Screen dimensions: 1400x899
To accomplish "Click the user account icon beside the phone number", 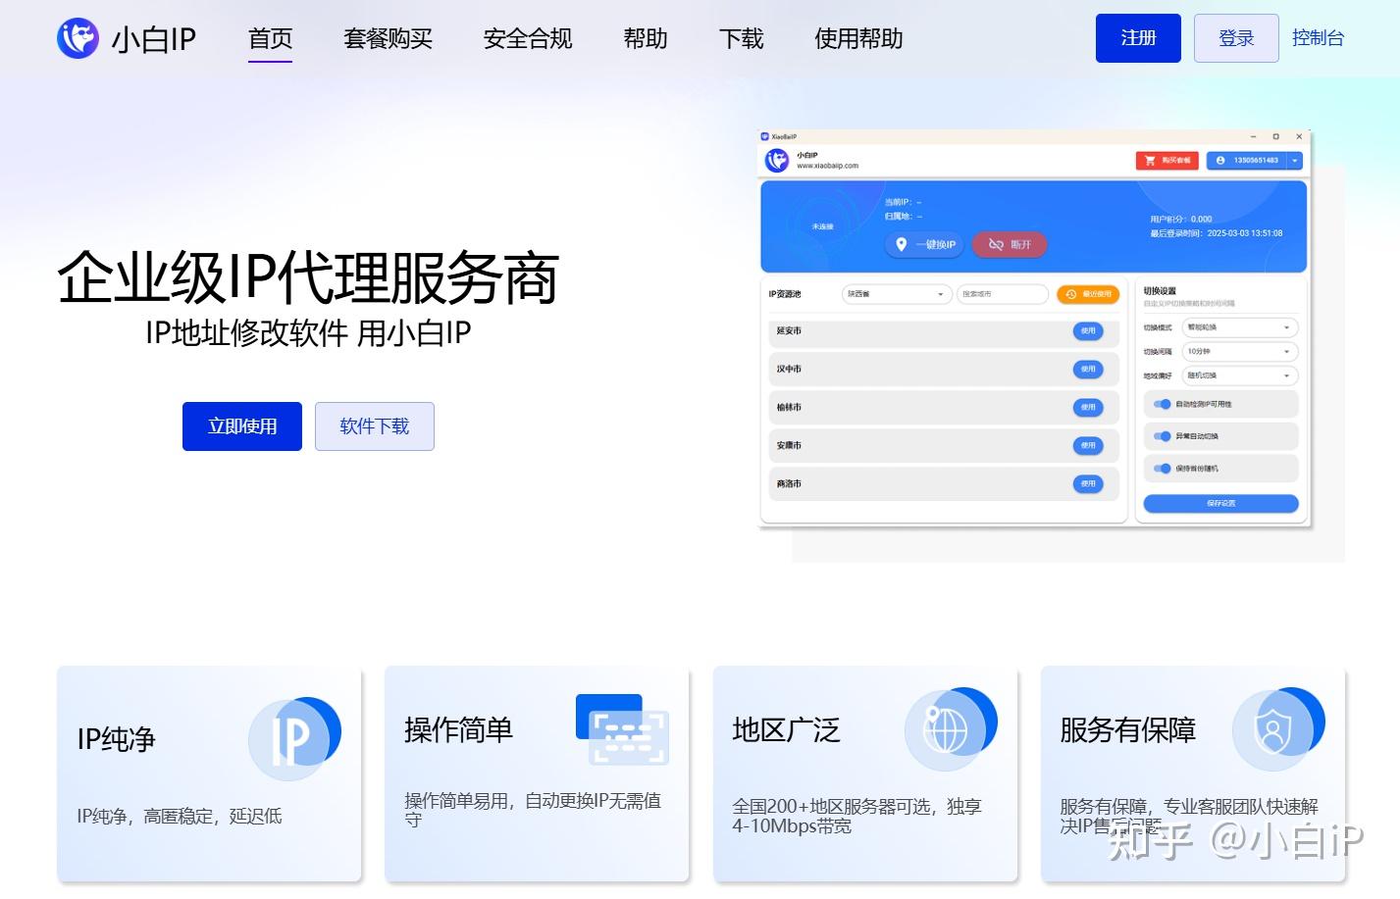I will [x=1220, y=160].
